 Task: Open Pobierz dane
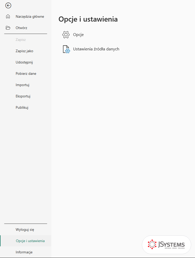pyautogui.click(x=26, y=73)
